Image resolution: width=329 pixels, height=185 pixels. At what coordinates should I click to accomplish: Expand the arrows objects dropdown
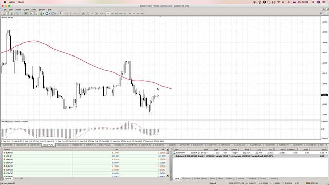[103, 14]
